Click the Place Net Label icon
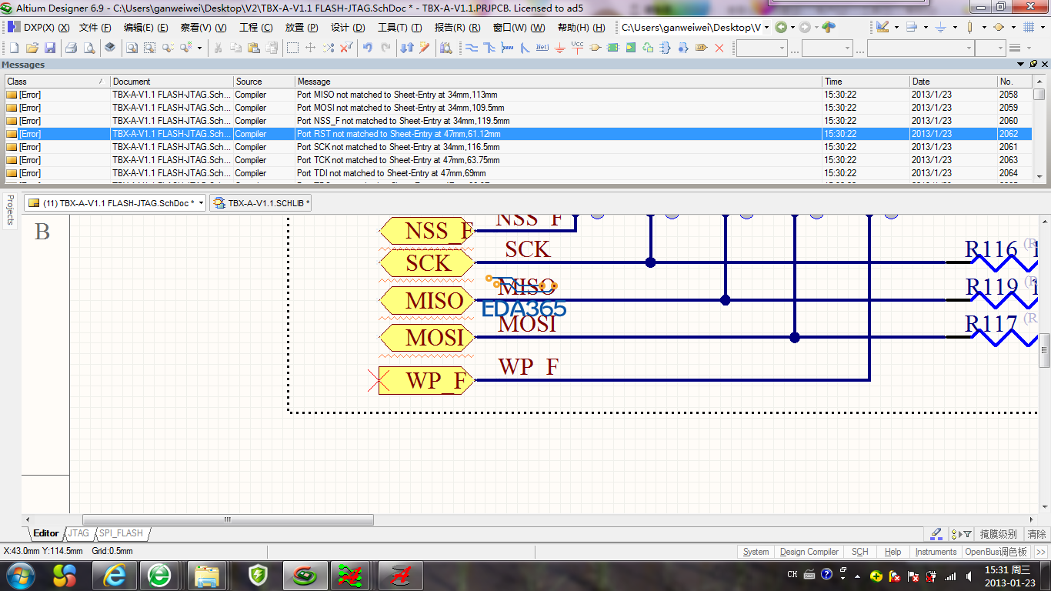 tap(542, 48)
